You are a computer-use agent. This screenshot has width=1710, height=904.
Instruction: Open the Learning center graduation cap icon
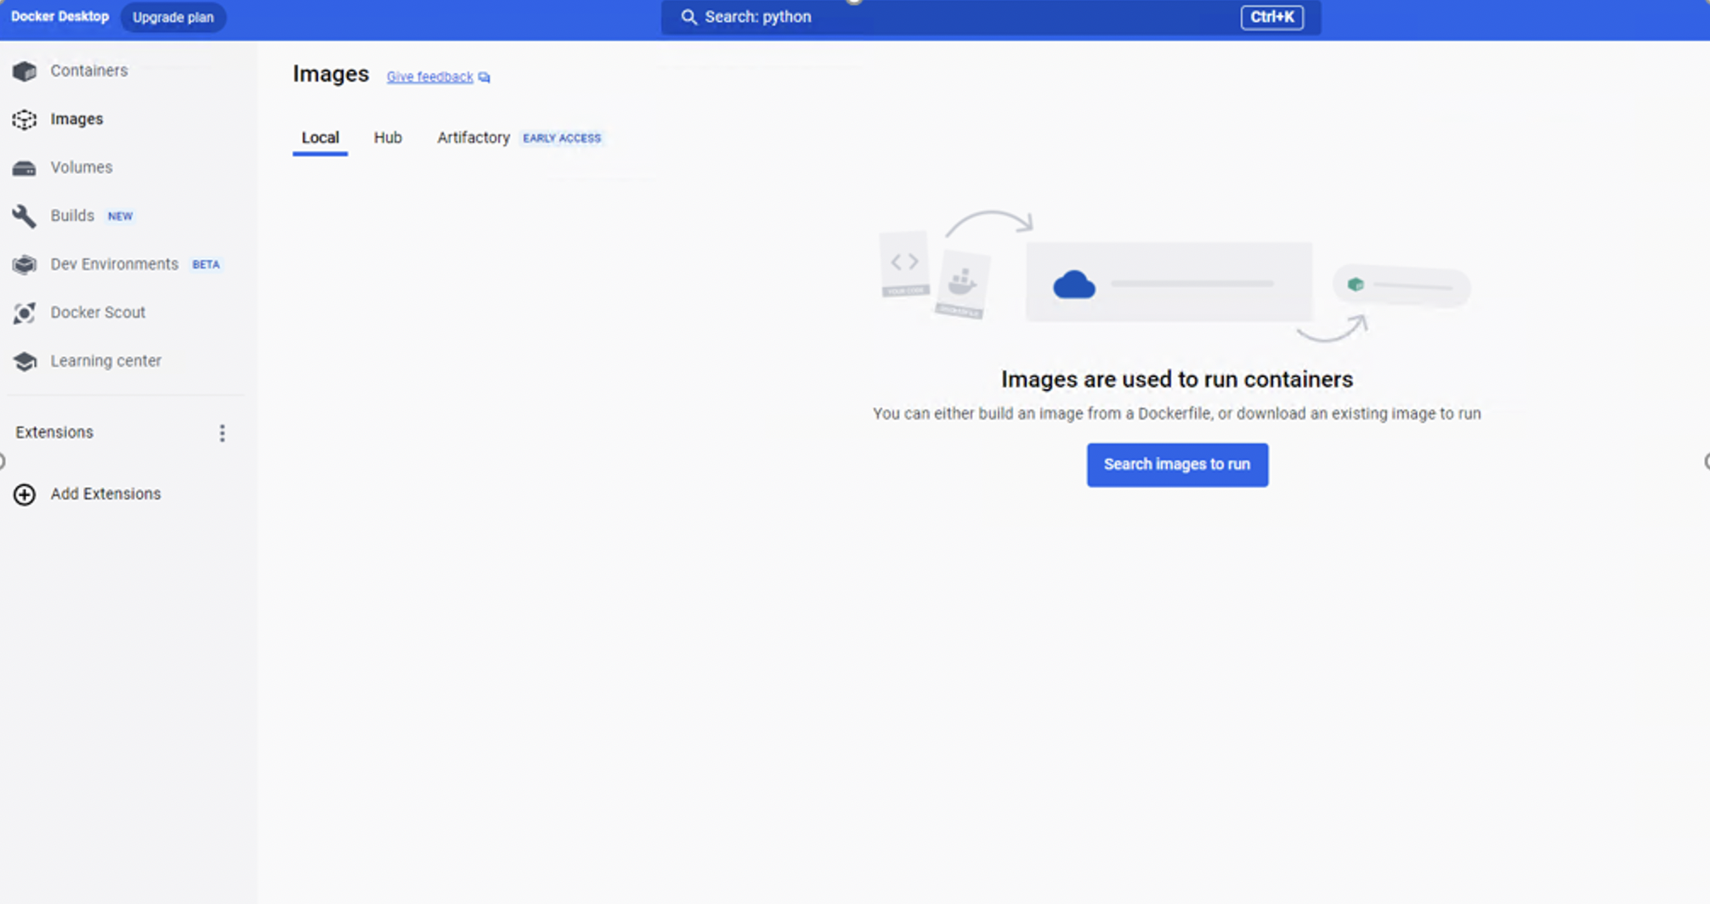click(25, 362)
